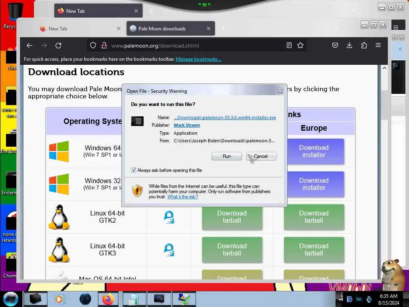
Task: Bookmark this page with the star icon
Action: click(x=300, y=46)
